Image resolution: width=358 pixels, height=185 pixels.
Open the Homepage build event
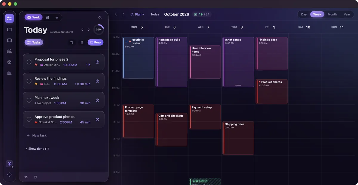click(172, 62)
